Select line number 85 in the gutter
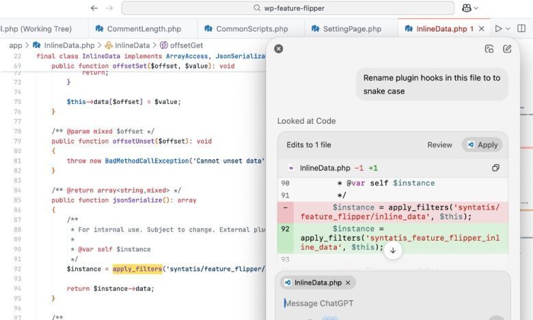533x320 pixels. click(x=17, y=200)
